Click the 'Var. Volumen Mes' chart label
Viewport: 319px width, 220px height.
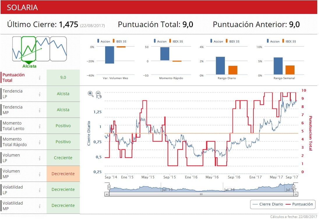tap(115, 78)
